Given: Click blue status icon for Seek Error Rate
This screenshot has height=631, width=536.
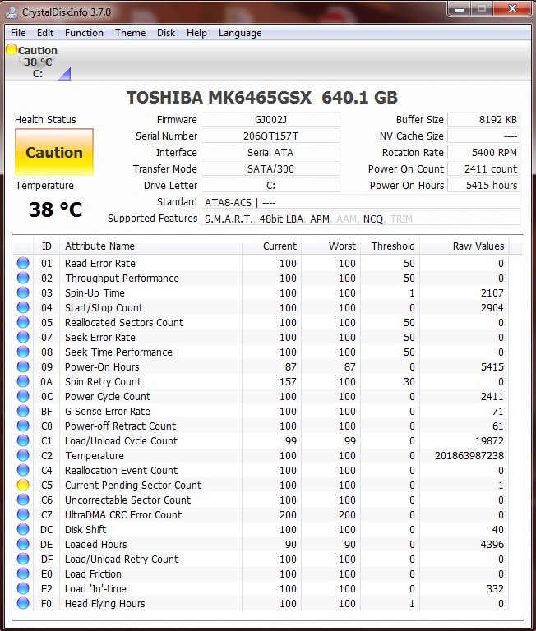Looking at the screenshot, I should pyautogui.click(x=23, y=337).
